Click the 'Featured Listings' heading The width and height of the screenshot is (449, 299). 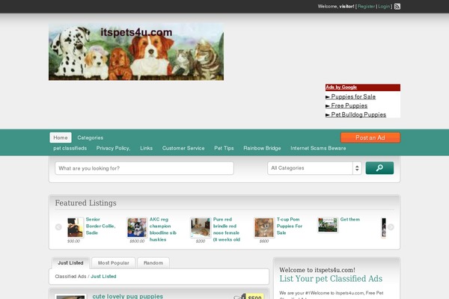pyautogui.click(x=85, y=203)
